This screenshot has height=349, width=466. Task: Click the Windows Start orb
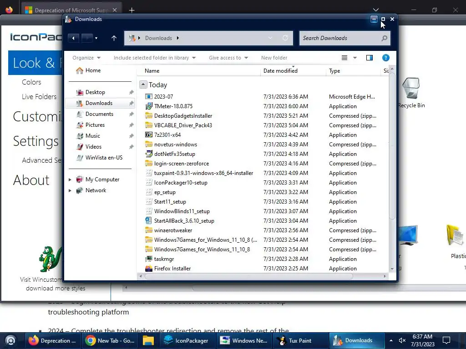[10, 341]
